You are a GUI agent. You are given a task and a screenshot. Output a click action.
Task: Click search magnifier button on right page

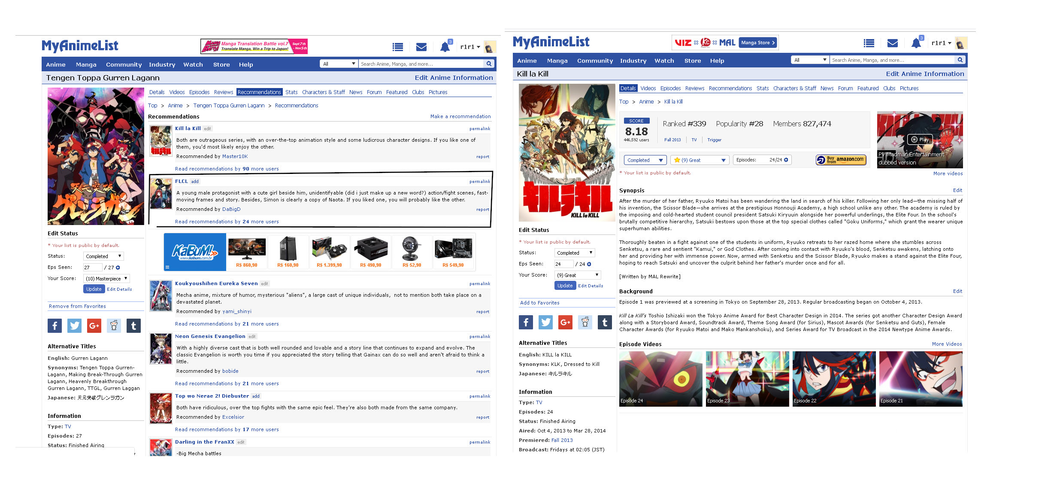coord(960,60)
